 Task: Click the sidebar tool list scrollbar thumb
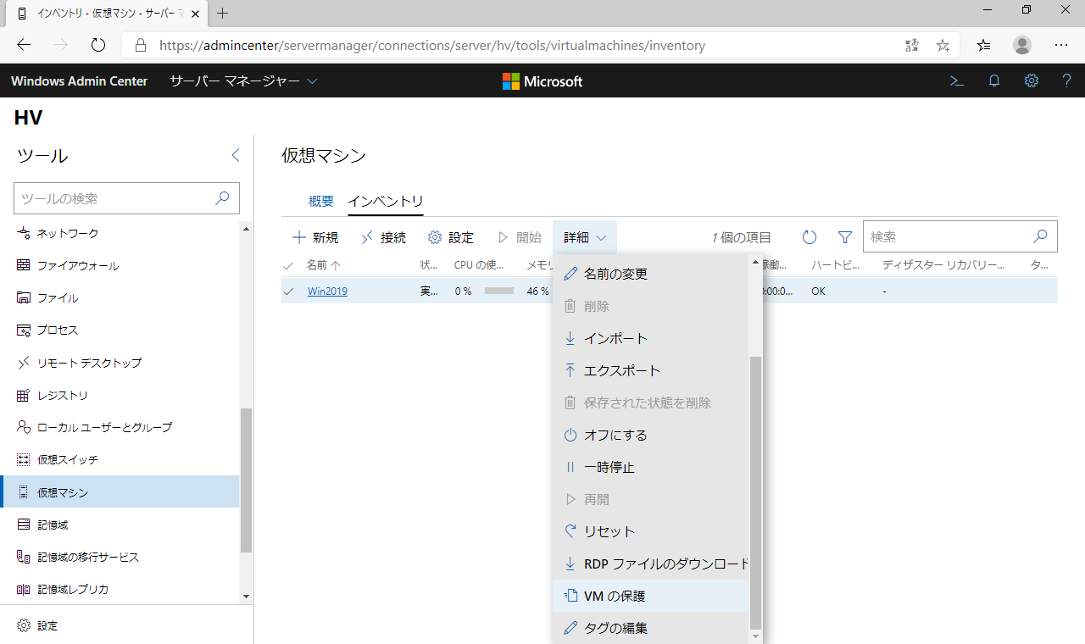pos(247,480)
